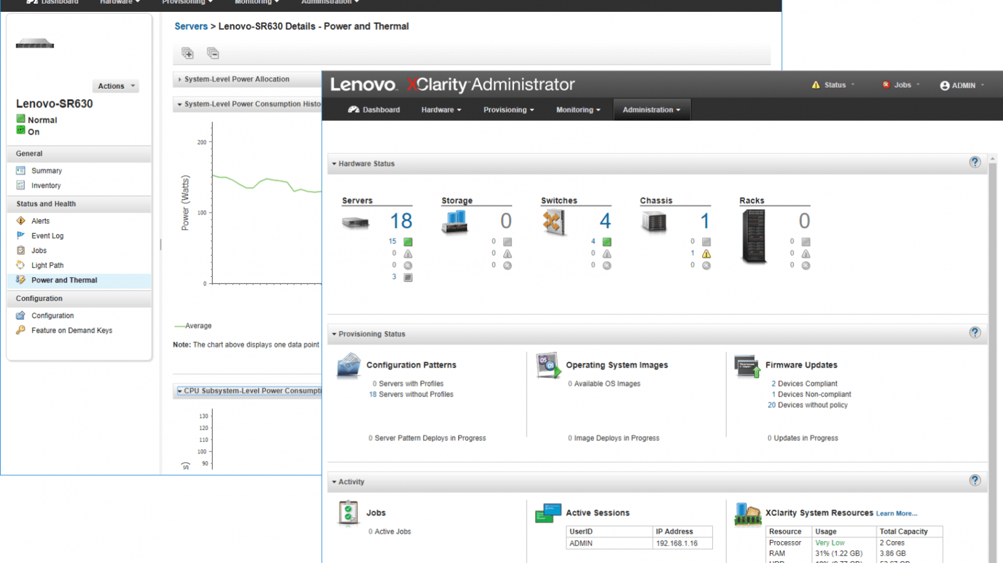Collapse the Activity section
Screen dimensions: 1003x563
(334, 482)
